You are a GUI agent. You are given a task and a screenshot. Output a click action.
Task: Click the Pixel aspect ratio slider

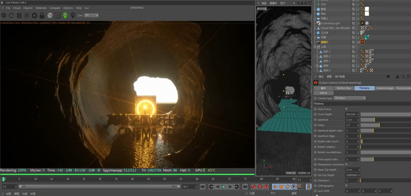click(386, 159)
